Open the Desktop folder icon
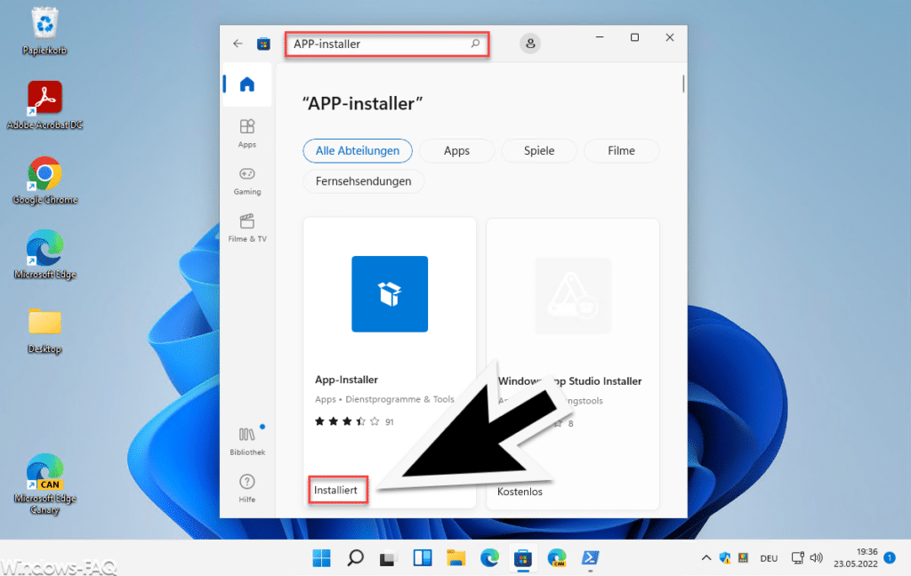Screen dimensions: 911x576 [x=44, y=331]
